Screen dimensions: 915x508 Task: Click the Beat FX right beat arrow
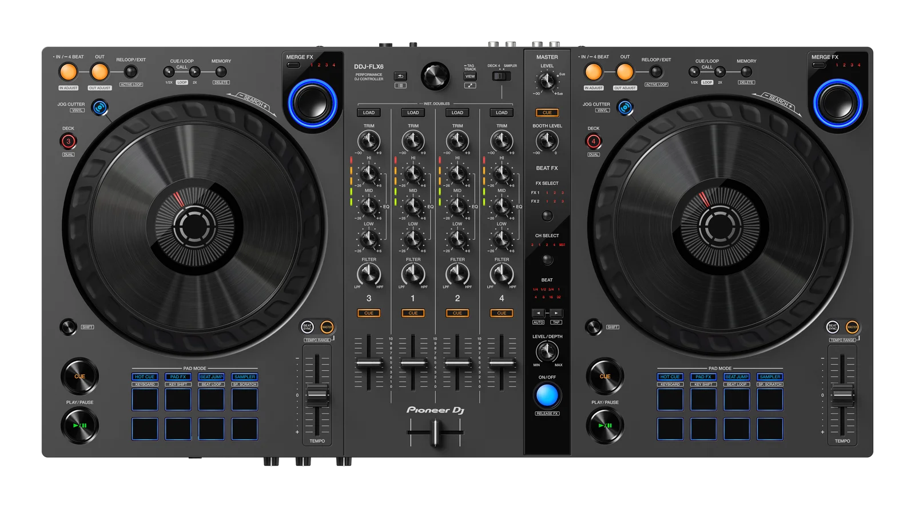pos(556,313)
